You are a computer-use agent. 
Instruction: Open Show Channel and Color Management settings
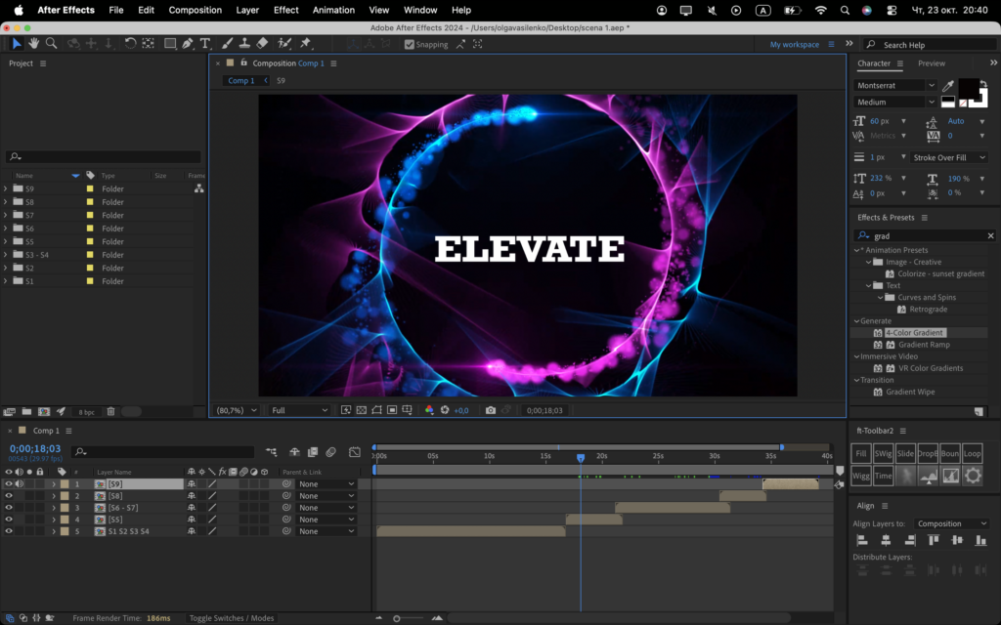pos(429,410)
